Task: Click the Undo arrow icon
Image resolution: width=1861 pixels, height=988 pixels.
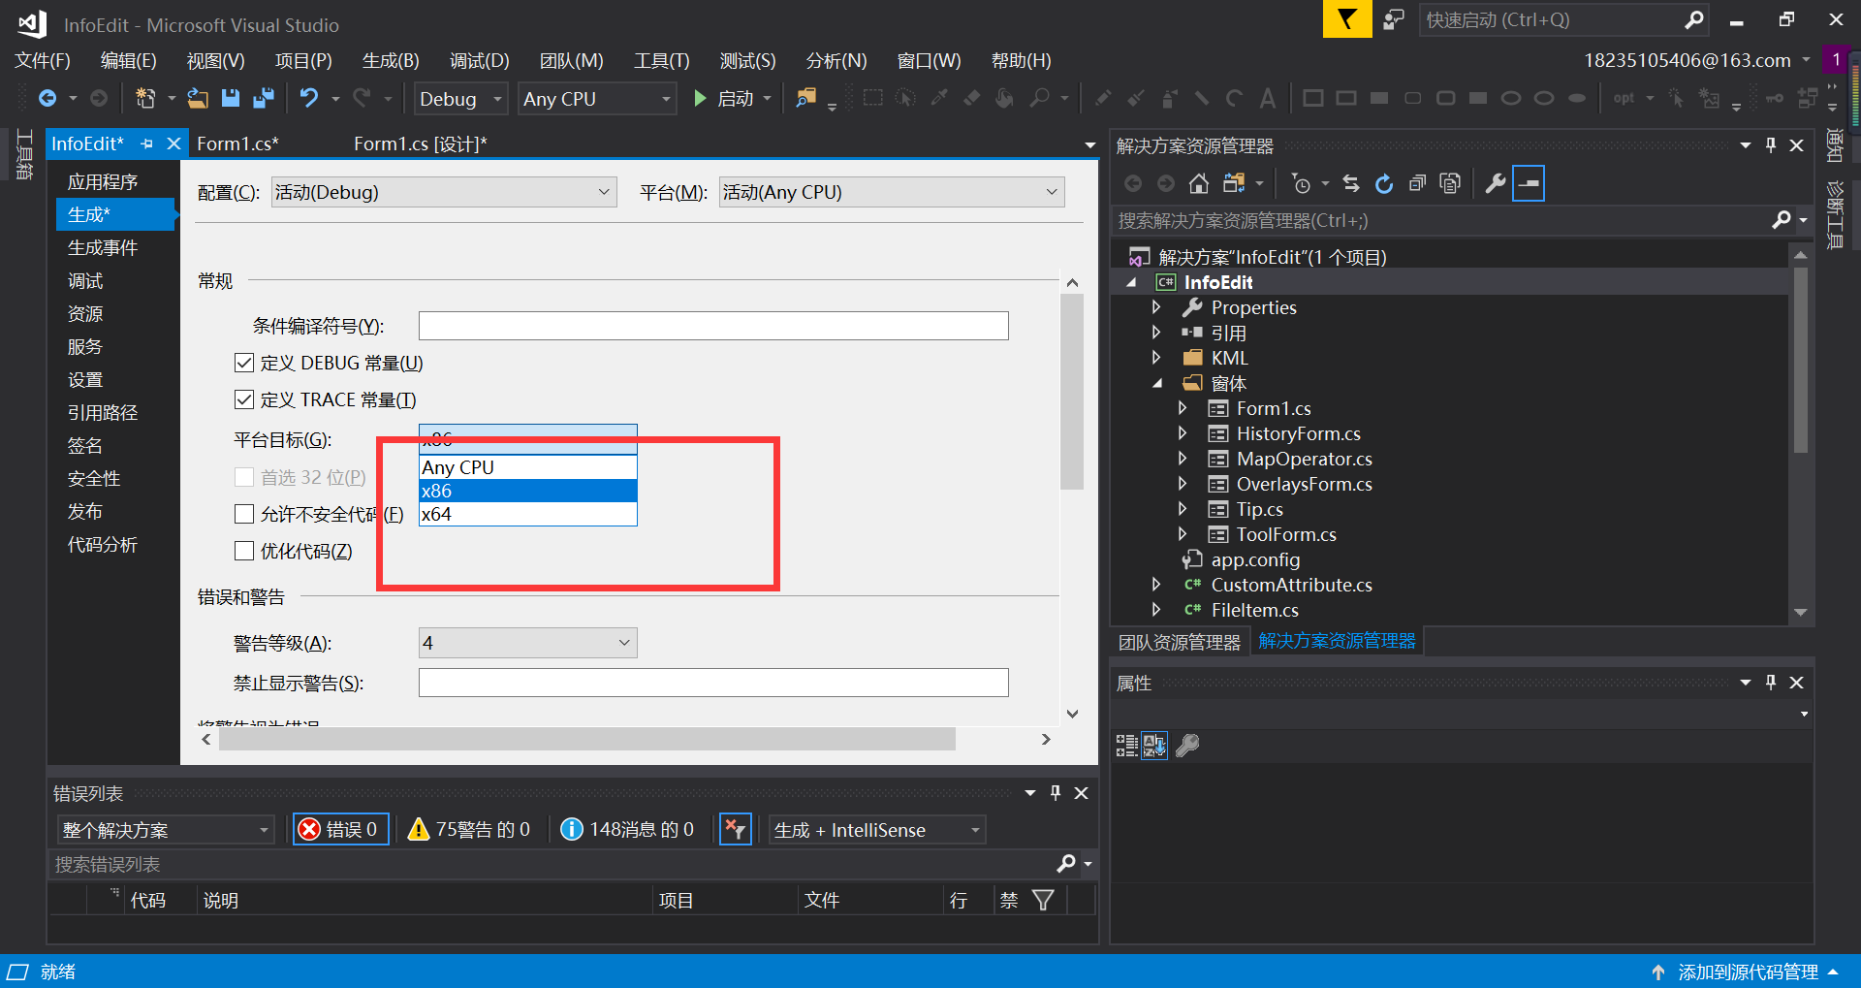Action: click(308, 98)
